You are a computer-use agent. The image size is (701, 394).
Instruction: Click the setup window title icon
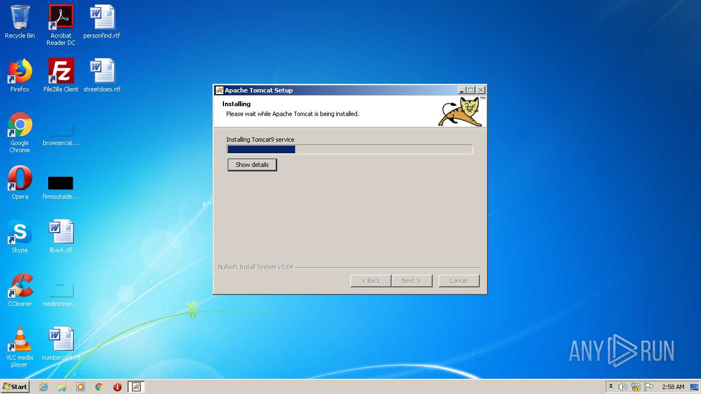[x=220, y=90]
